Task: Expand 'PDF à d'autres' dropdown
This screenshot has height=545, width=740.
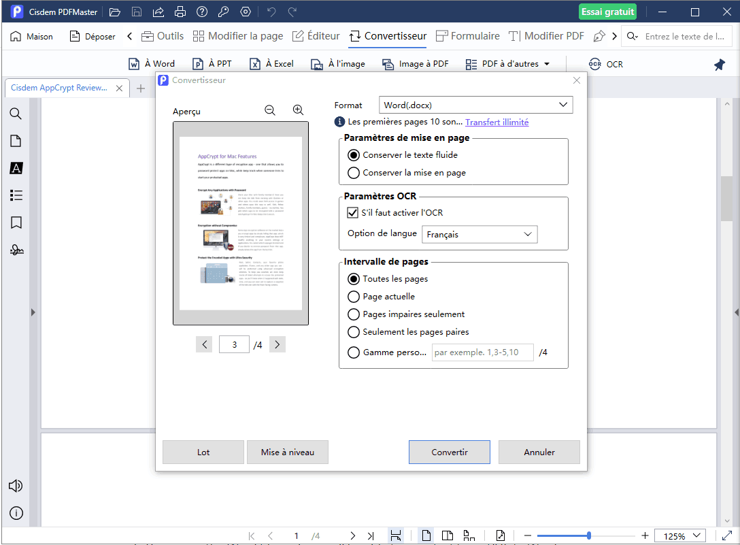Action: 547,64
